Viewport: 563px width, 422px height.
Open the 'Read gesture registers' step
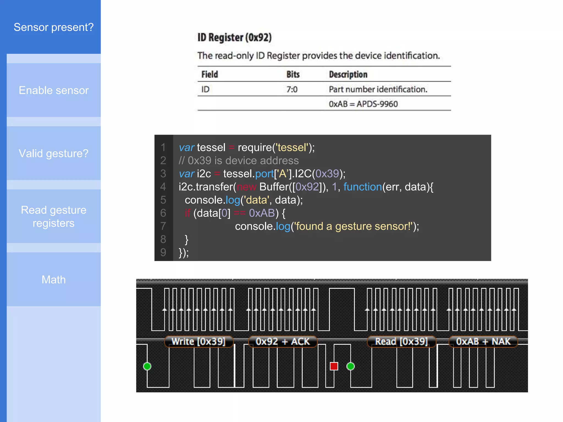(x=54, y=216)
